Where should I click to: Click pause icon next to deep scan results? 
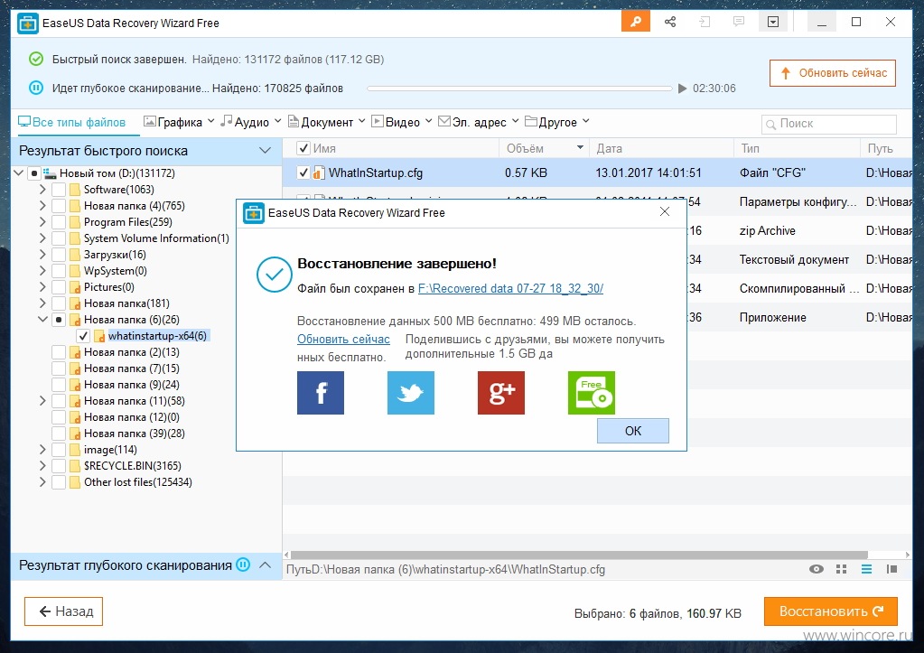coord(243,564)
